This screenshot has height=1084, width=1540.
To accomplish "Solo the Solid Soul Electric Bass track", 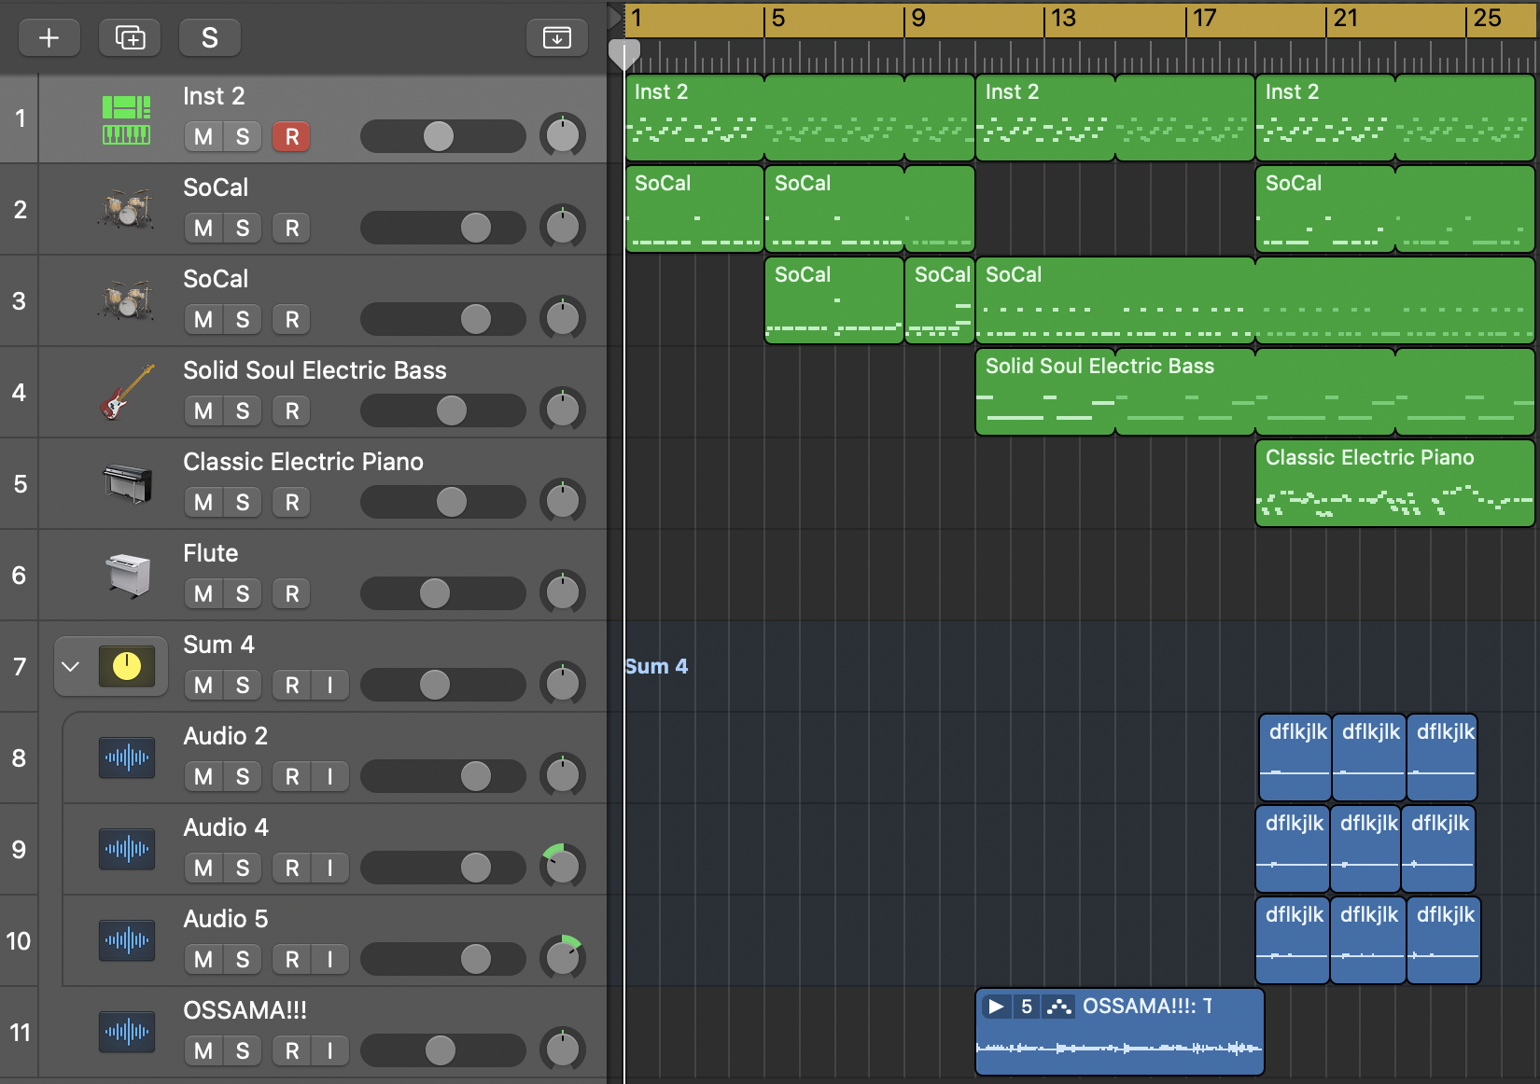I will 243,410.
